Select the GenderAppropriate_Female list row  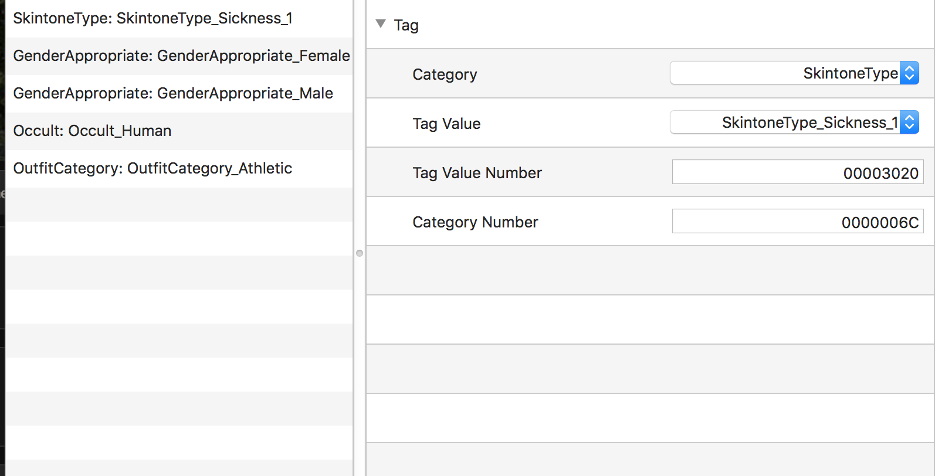(179, 56)
